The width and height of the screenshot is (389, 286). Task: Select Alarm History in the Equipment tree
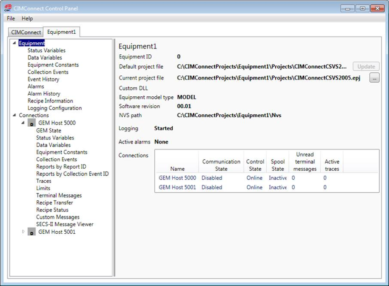point(44,94)
